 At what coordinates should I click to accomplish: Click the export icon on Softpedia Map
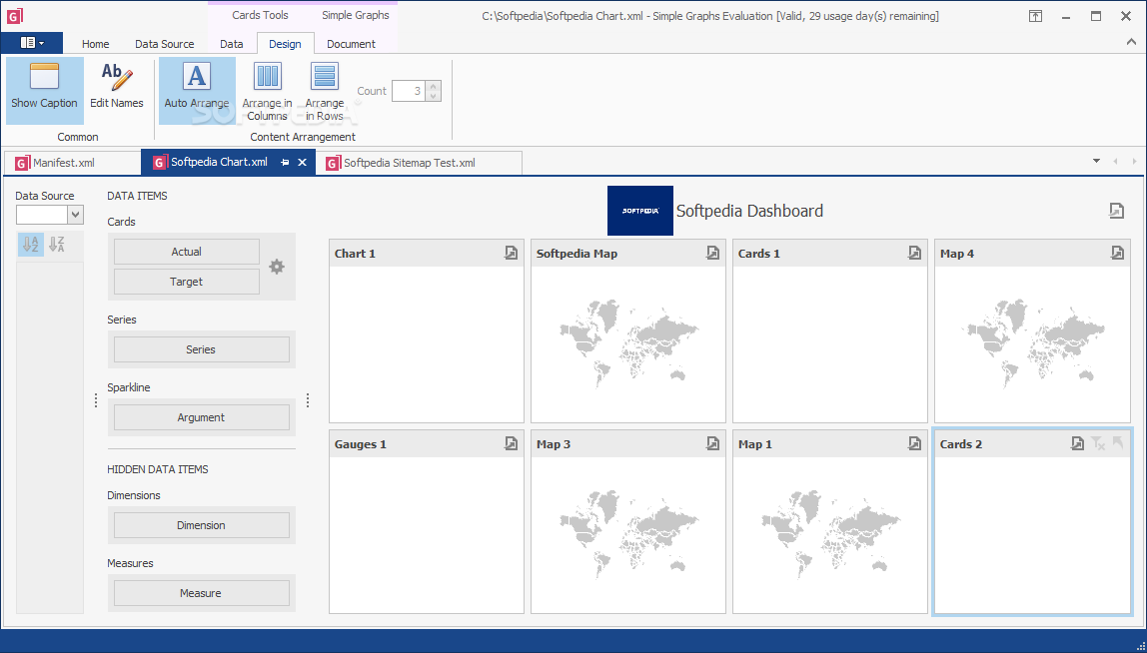(712, 253)
